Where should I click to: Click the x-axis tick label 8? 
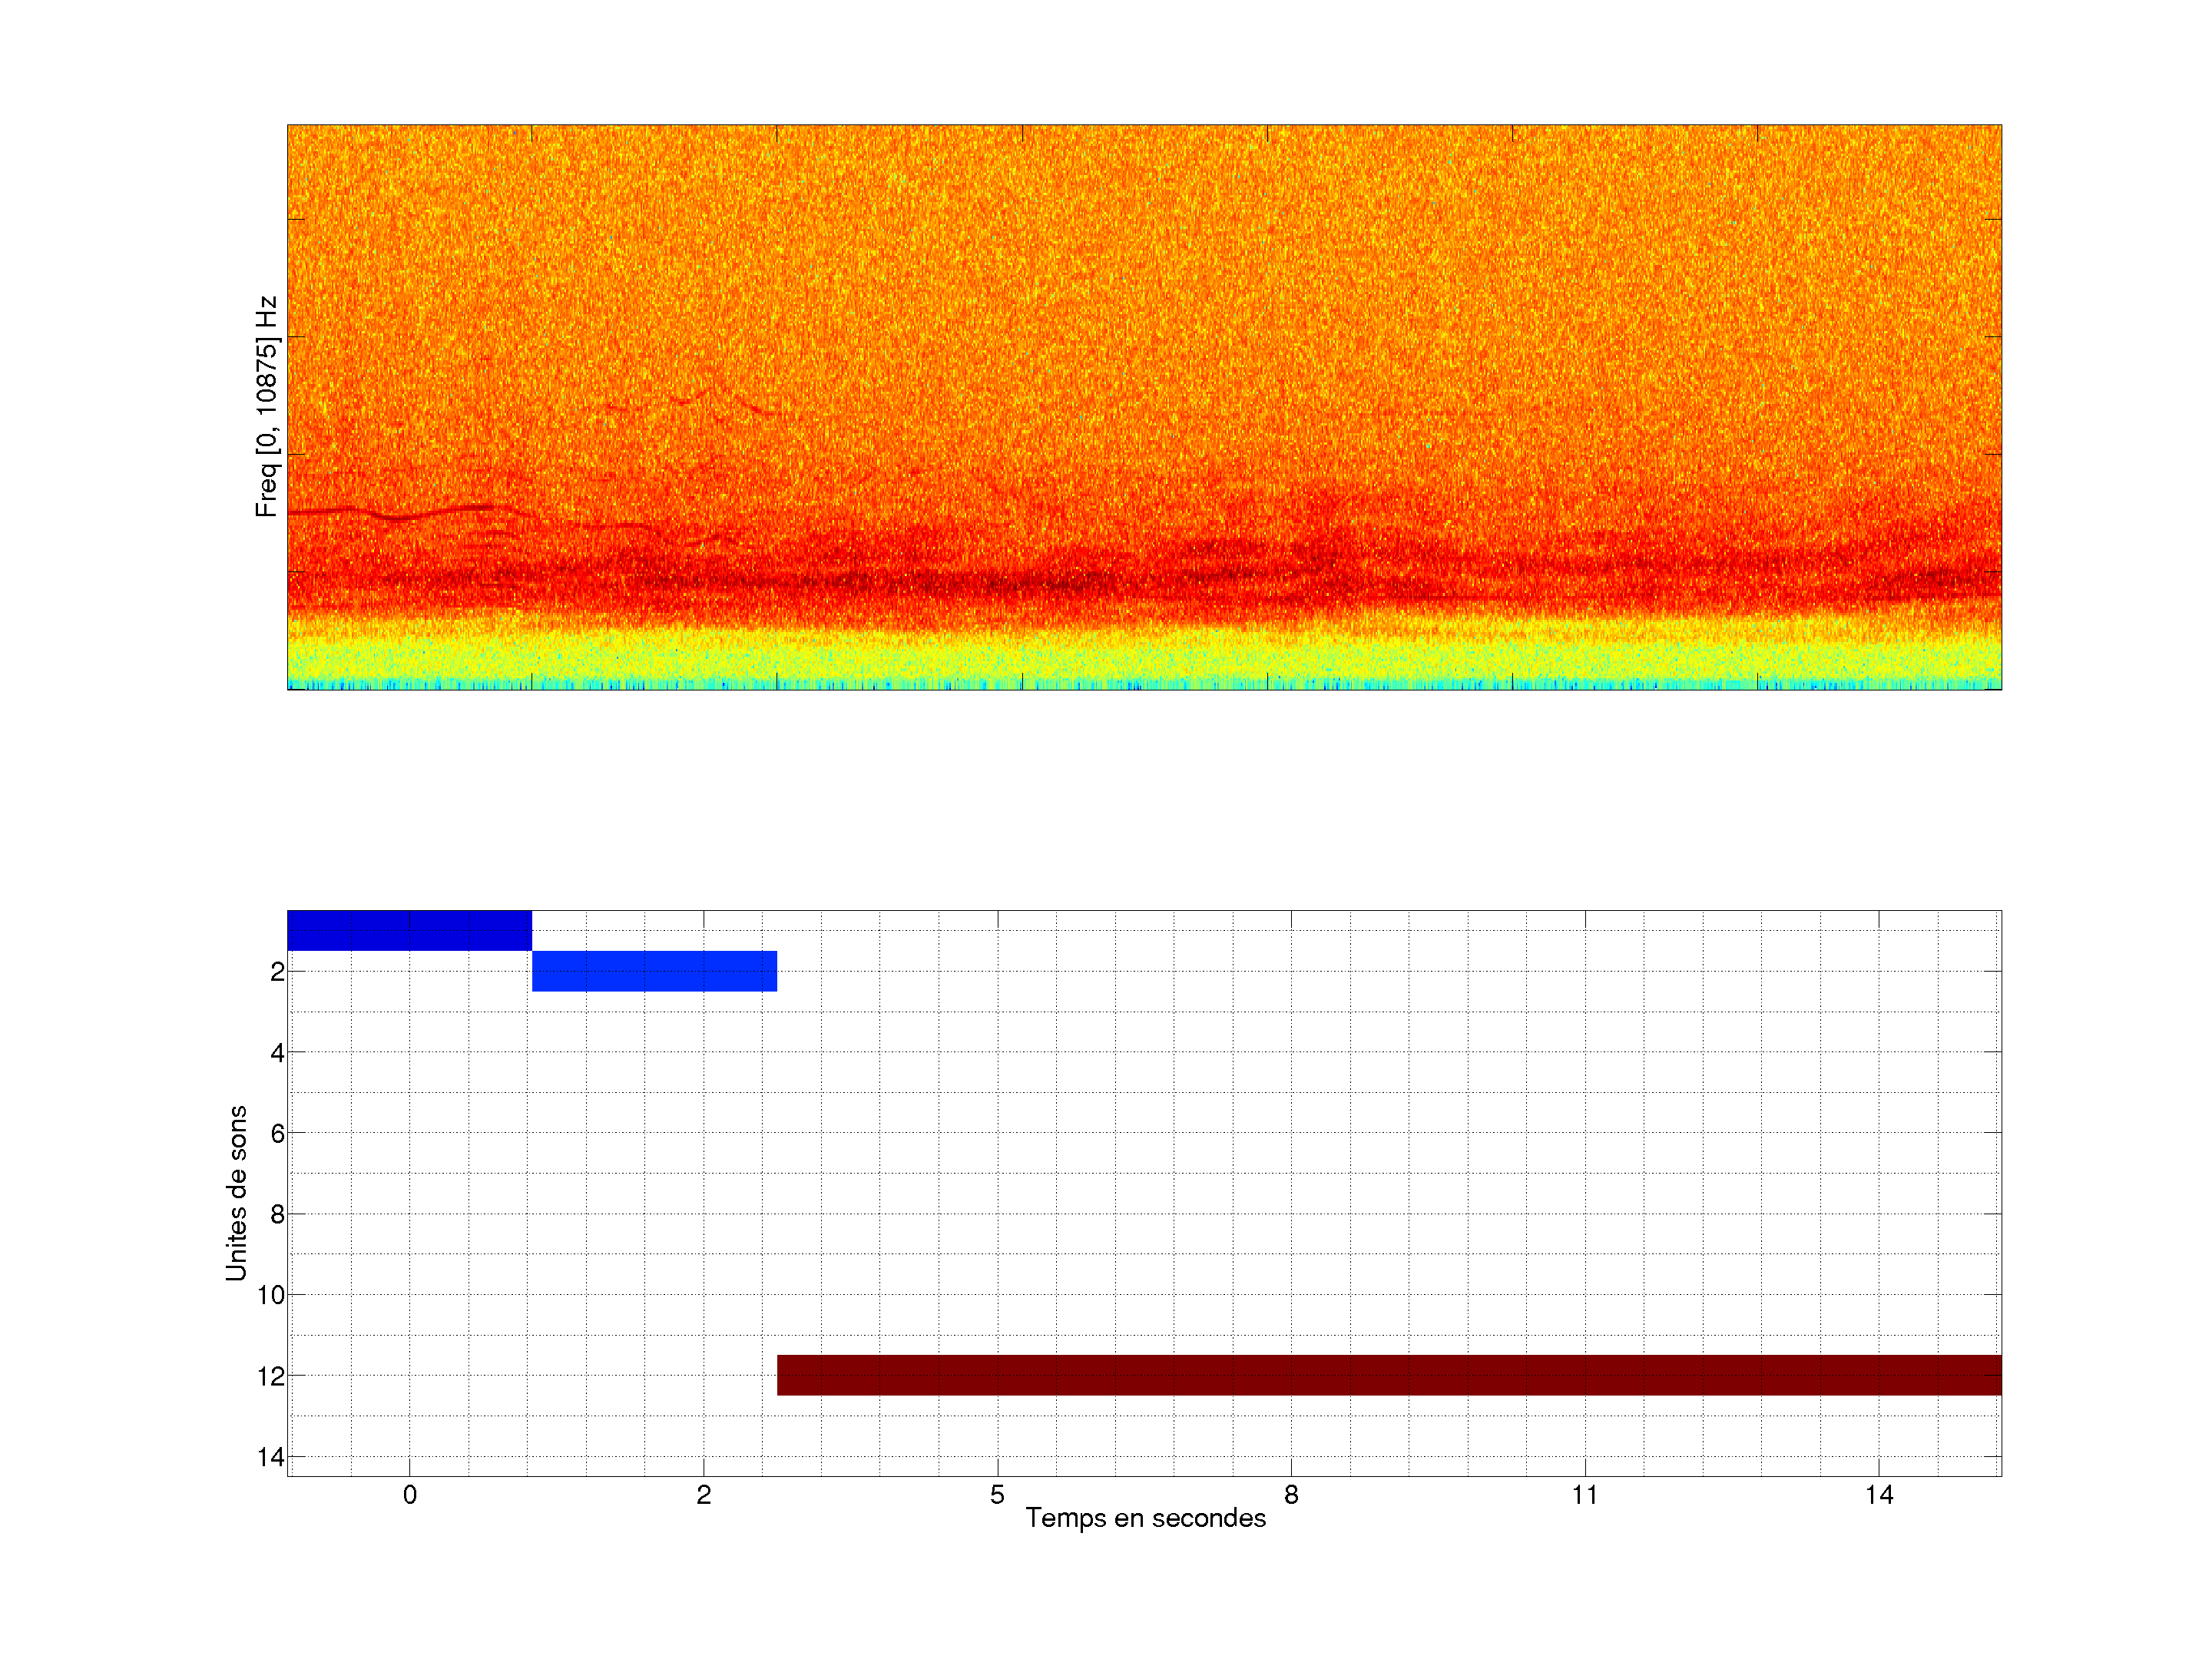coord(1291,1495)
